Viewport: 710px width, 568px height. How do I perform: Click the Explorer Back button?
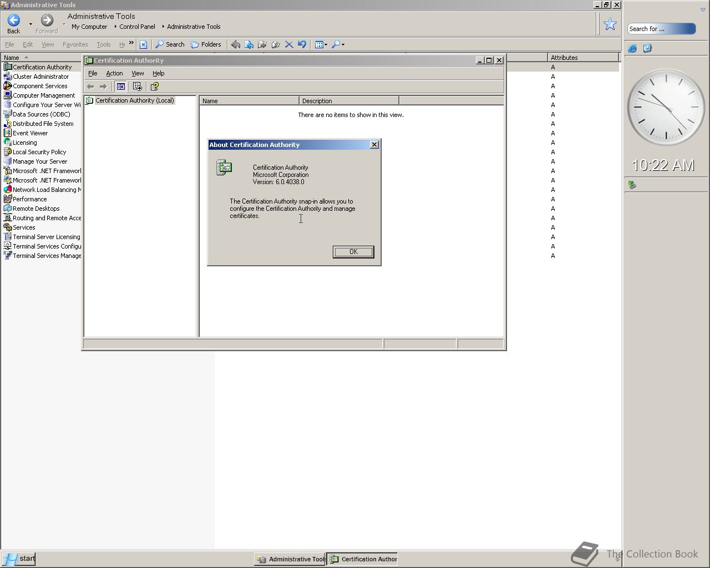[14, 24]
